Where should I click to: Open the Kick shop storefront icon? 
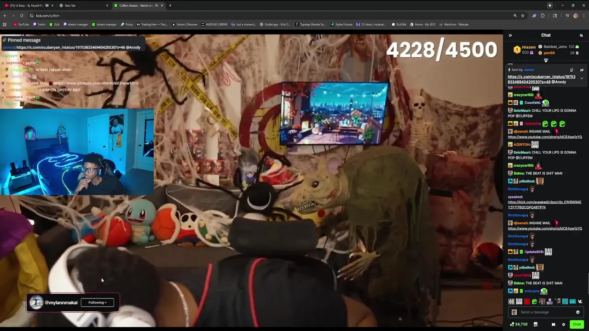pyautogui.click(x=535, y=325)
